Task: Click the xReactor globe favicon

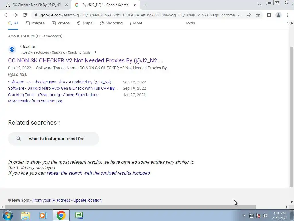Action: [12, 49]
